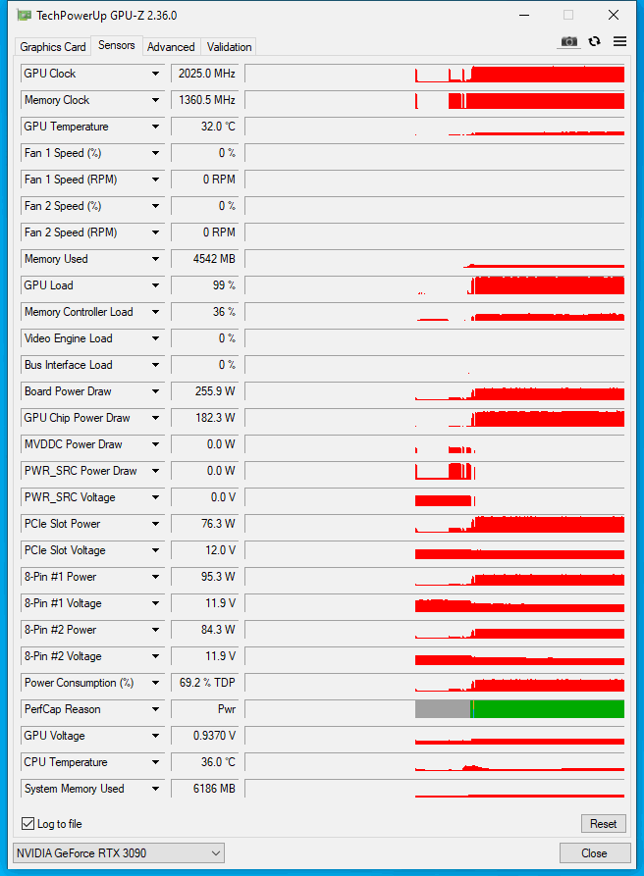This screenshot has height=876, width=644.
Task: Click the System Memory Used value 6186 MB
Action: point(205,789)
